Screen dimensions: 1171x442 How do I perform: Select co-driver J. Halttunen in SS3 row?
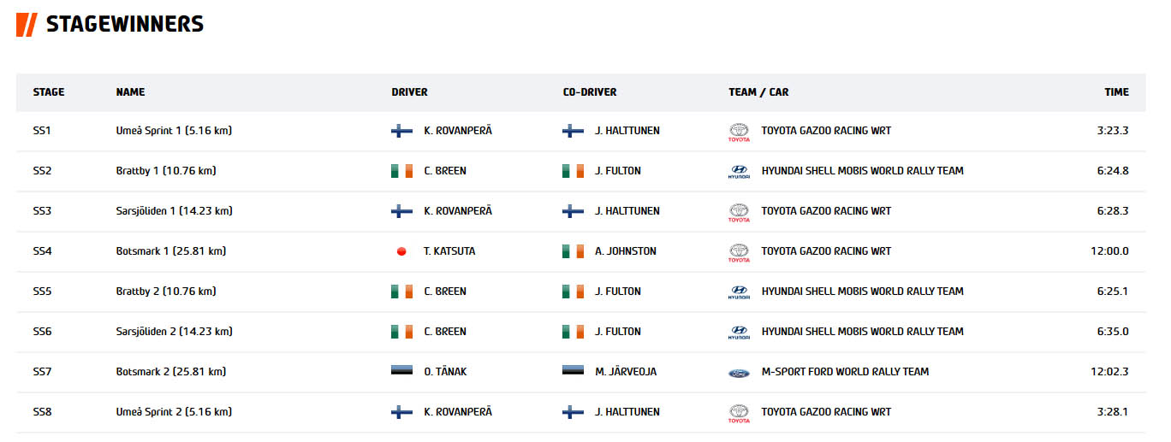point(627,211)
